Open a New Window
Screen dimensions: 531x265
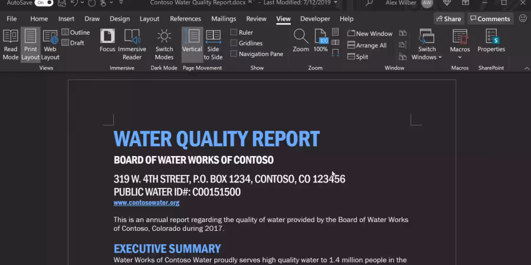point(370,34)
